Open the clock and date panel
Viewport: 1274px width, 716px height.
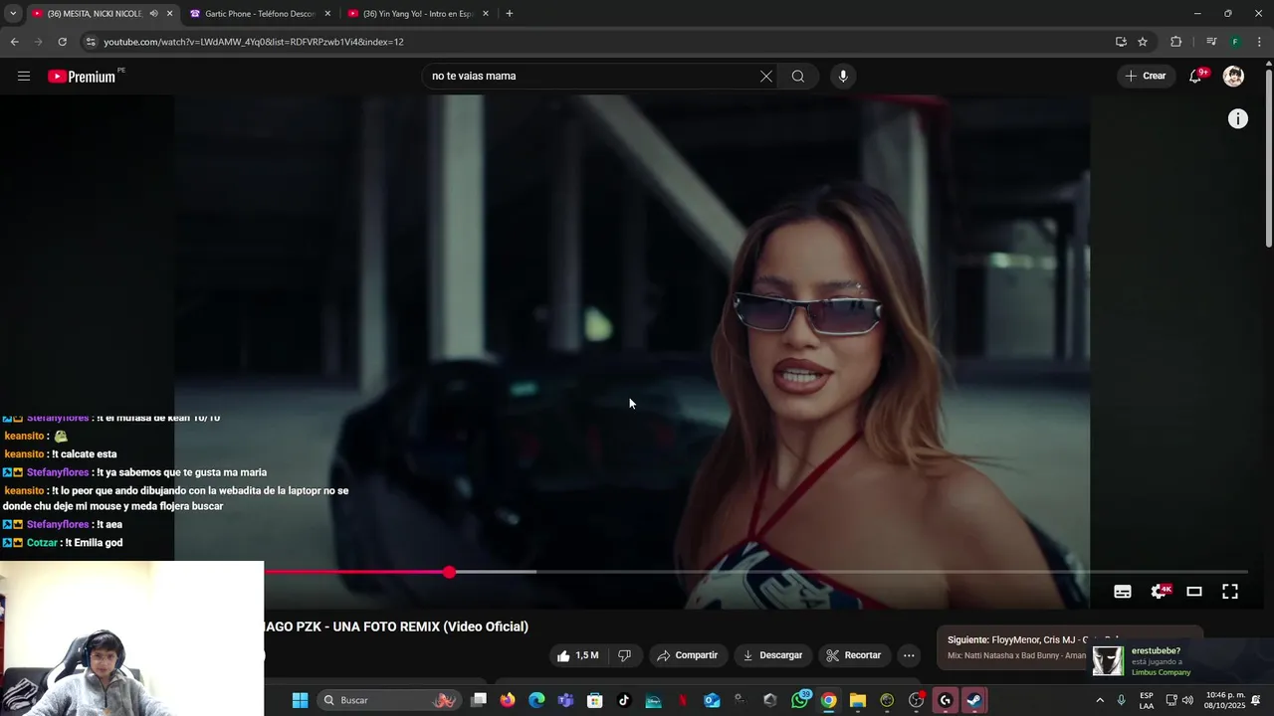[x=1224, y=700]
